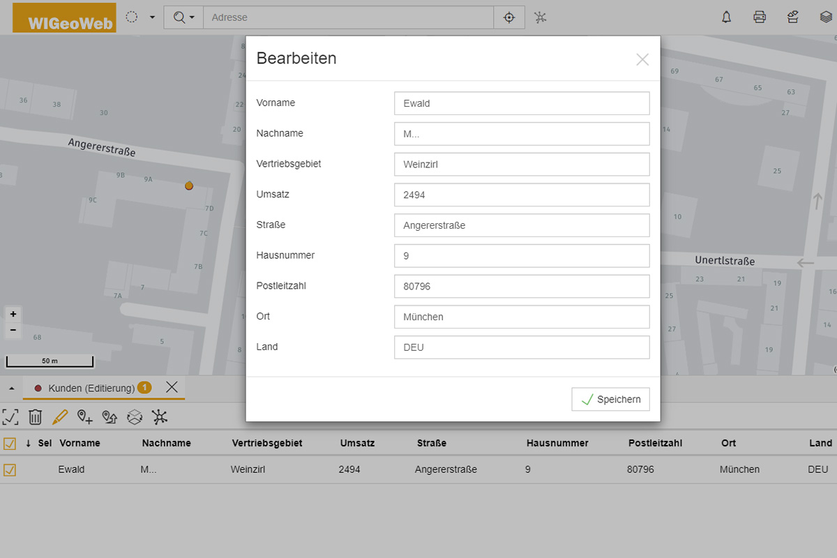Open the layers stack icon
837x558 pixels.
tap(826, 17)
